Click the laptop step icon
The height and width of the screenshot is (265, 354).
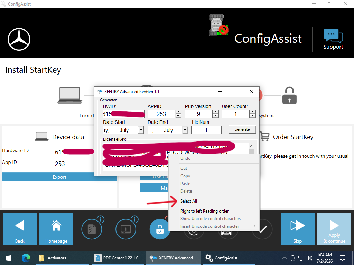coord(70,95)
